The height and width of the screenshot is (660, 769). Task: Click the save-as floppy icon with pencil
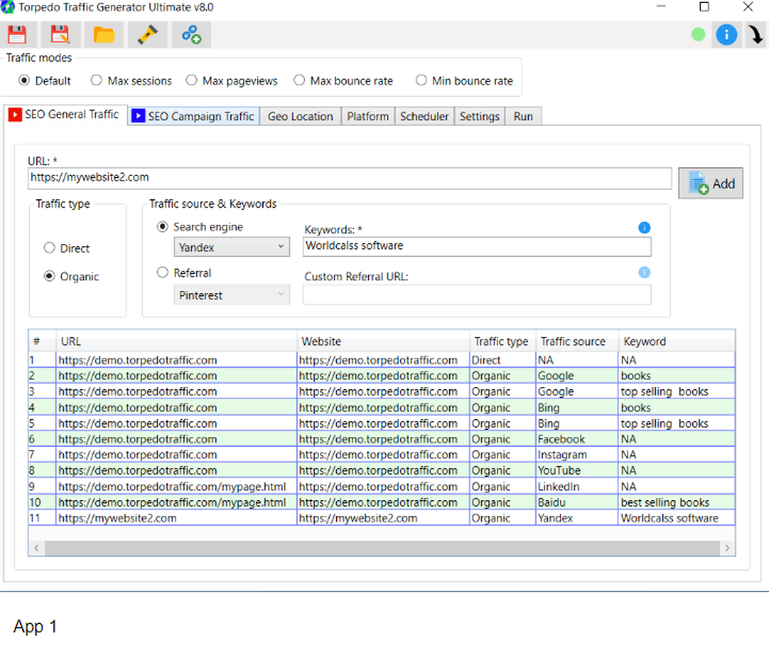[x=60, y=35]
